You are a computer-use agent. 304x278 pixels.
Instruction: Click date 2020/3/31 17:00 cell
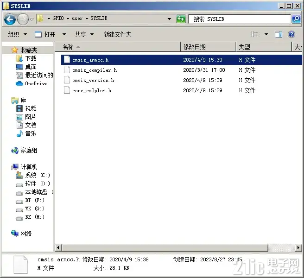(204, 70)
